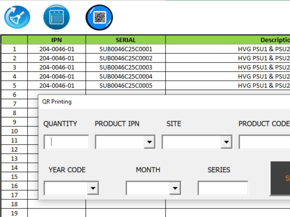Viewport: 290px width, 217px height.
Task: Focus the QUANTITY input field
Action: pyautogui.click(x=66, y=142)
